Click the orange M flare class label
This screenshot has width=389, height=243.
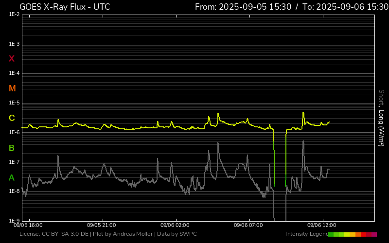12,88
